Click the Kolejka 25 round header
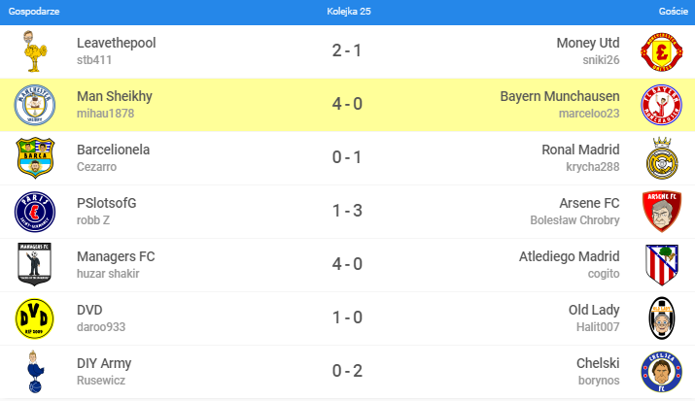The image size is (695, 401). 349,12
